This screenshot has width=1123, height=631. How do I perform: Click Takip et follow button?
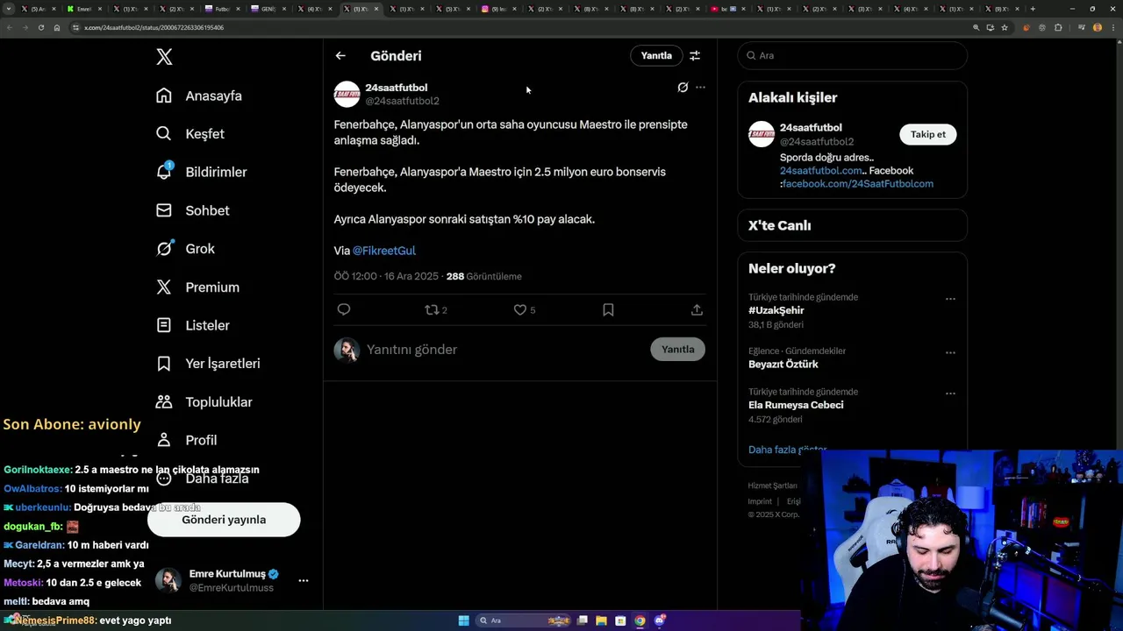click(x=927, y=134)
